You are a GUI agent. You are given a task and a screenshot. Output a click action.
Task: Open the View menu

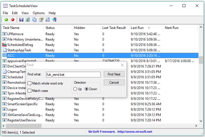pyautogui.click(x=25, y=13)
